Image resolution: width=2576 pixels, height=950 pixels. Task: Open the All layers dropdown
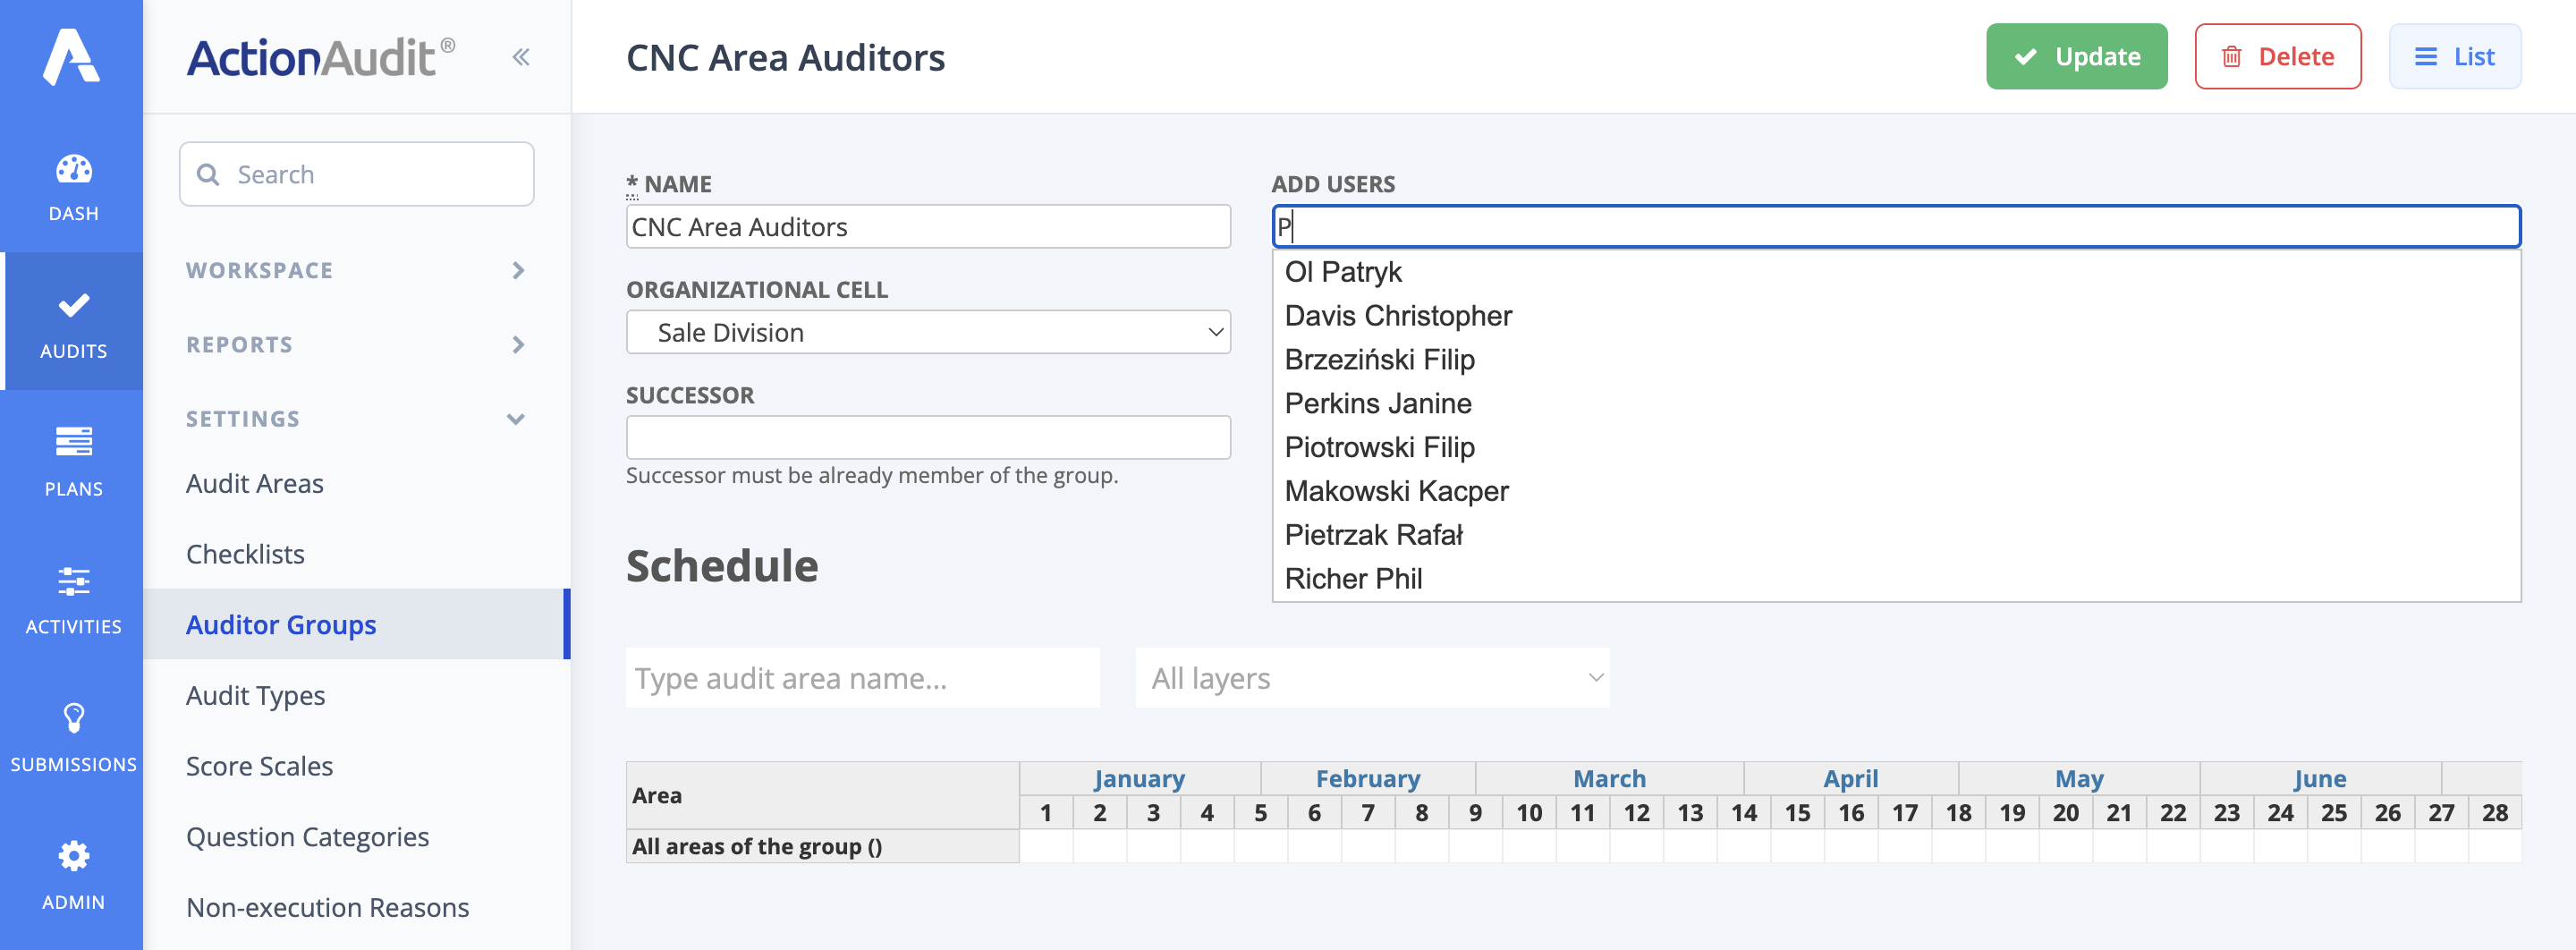1371,678
